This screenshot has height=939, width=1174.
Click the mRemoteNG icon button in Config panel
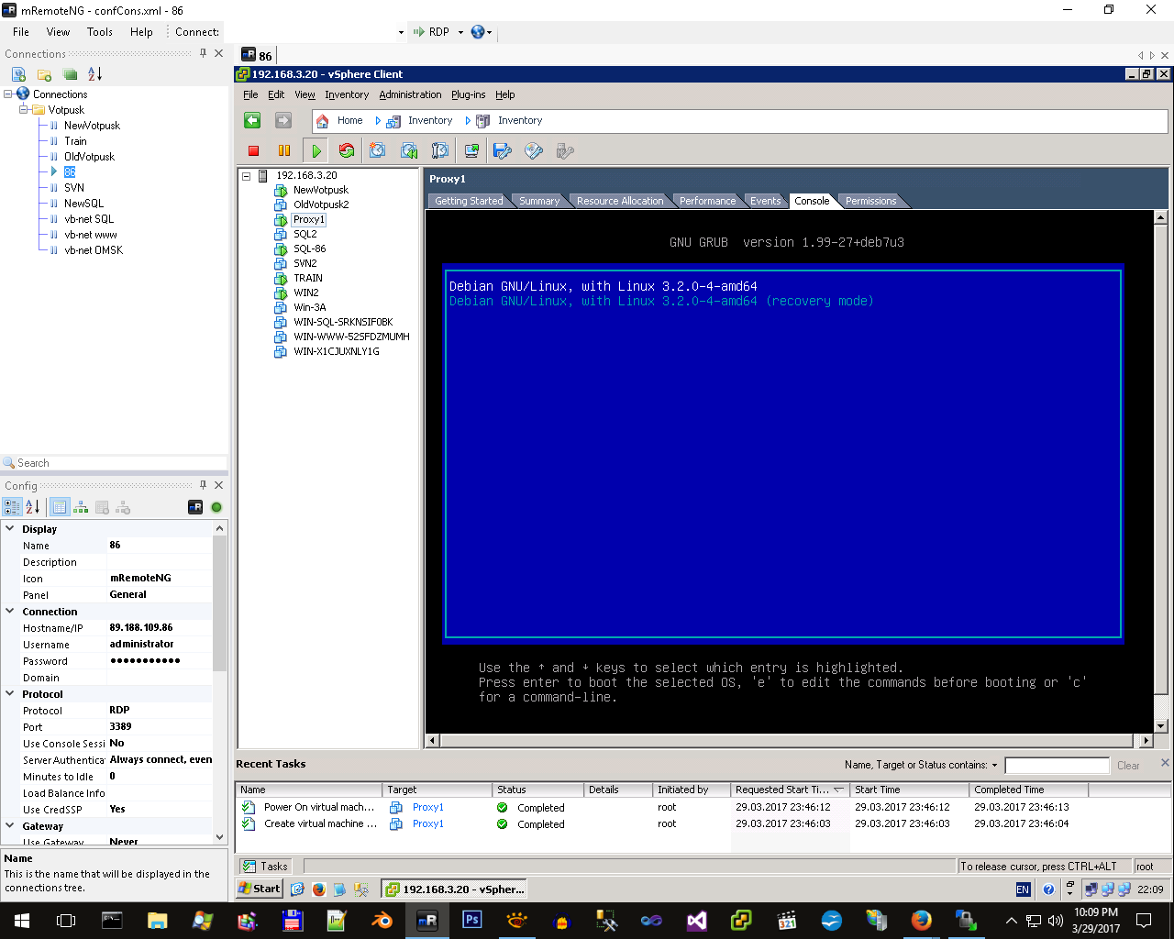coord(195,507)
